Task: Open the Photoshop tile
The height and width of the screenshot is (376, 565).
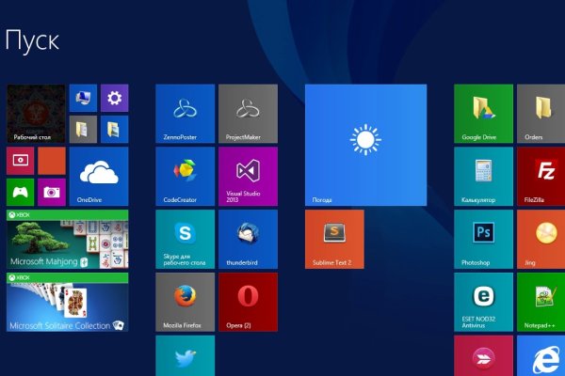Action: [x=483, y=239]
